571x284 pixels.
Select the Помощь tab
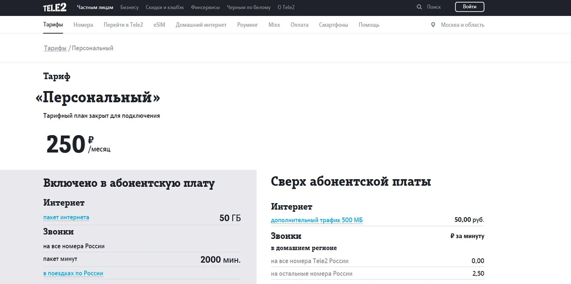coord(369,25)
